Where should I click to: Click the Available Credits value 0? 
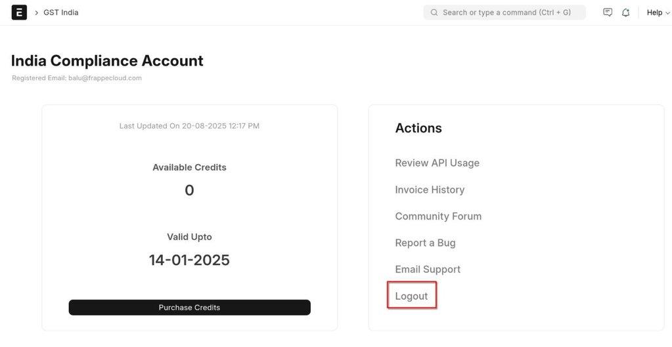pos(189,190)
